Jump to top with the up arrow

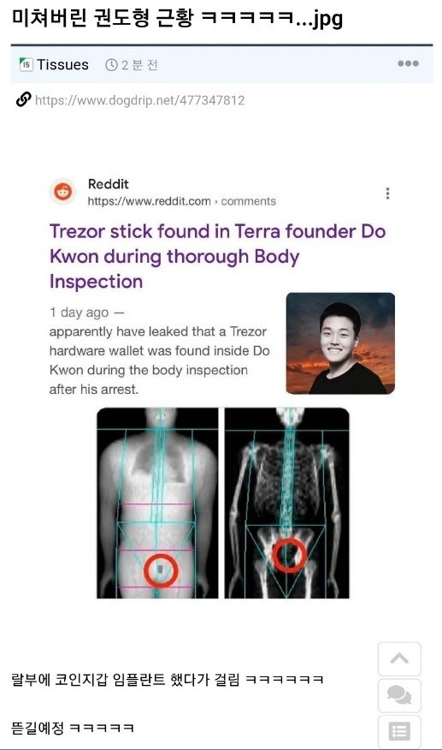[x=399, y=659]
